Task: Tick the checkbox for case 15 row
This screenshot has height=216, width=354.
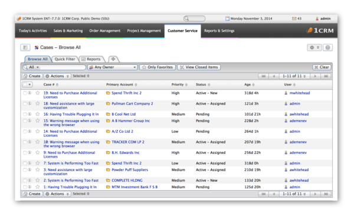Action: point(25,120)
